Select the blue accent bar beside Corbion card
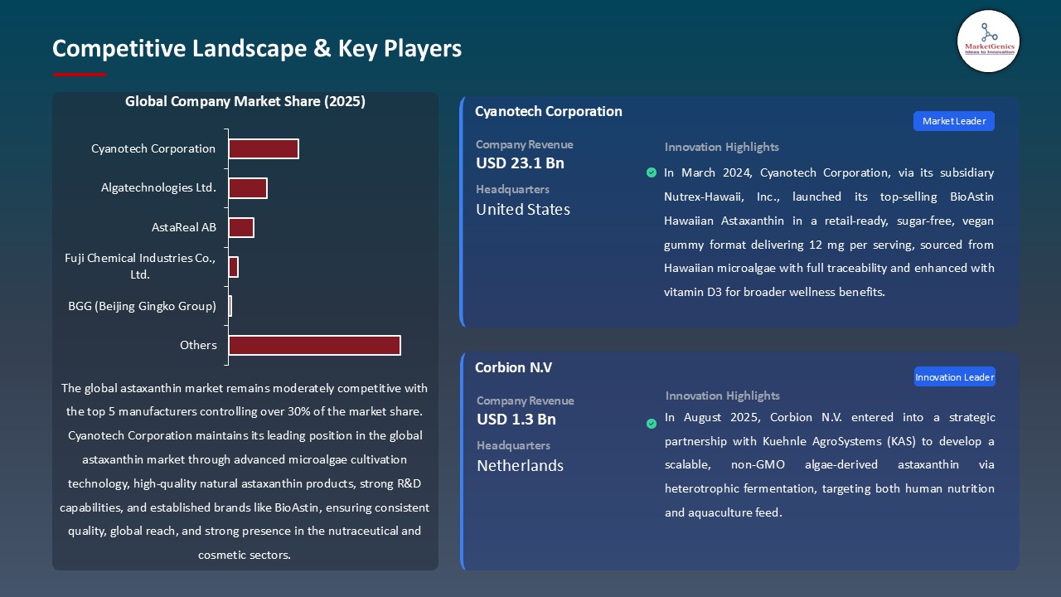Image resolution: width=1061 pixels, height=597 pixels. coord(462,460)
